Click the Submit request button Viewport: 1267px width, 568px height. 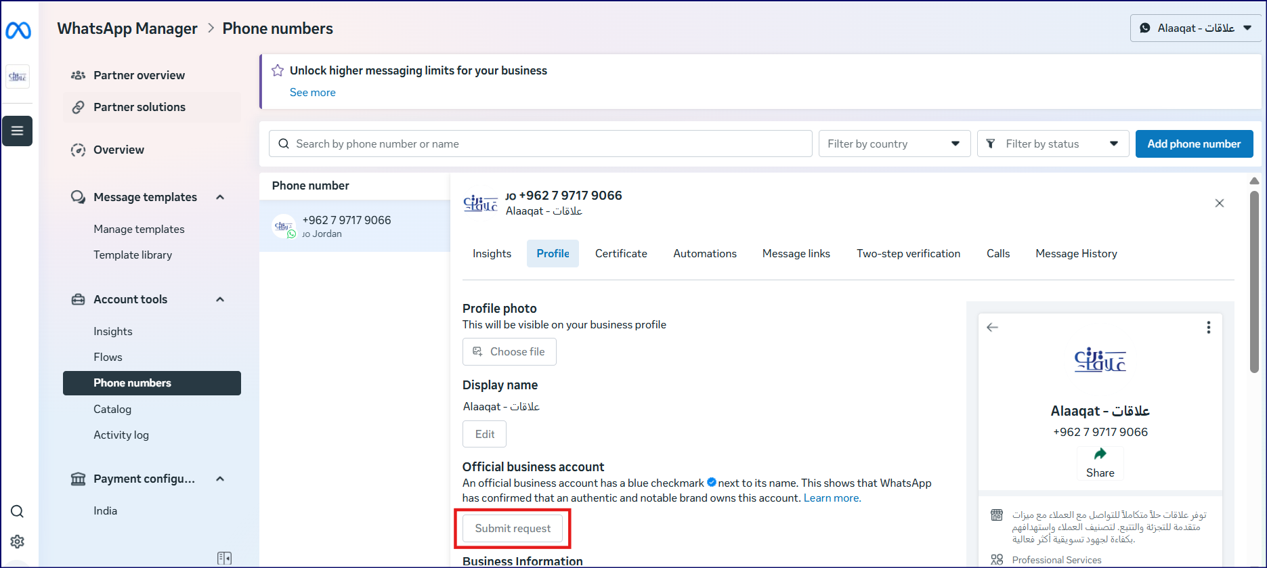click(513, 528)
